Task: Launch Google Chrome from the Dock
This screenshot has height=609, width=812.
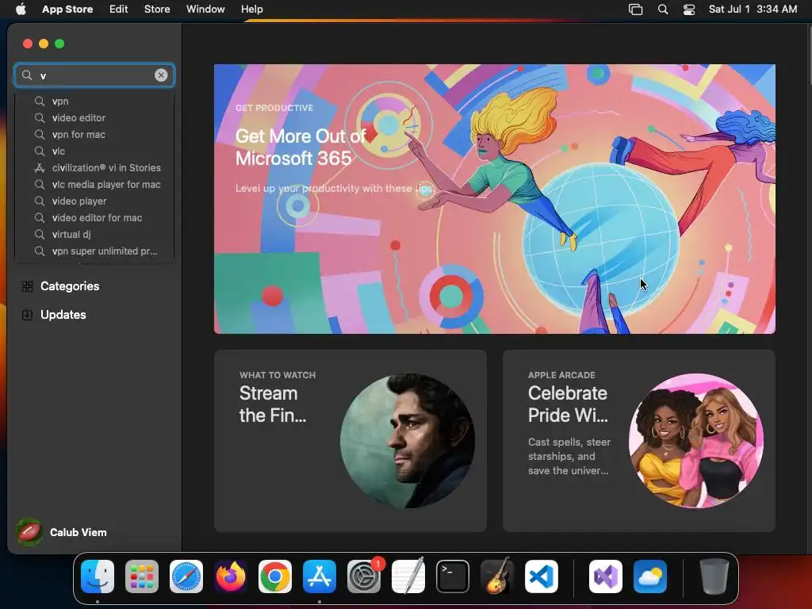Action: click(275, 576)
